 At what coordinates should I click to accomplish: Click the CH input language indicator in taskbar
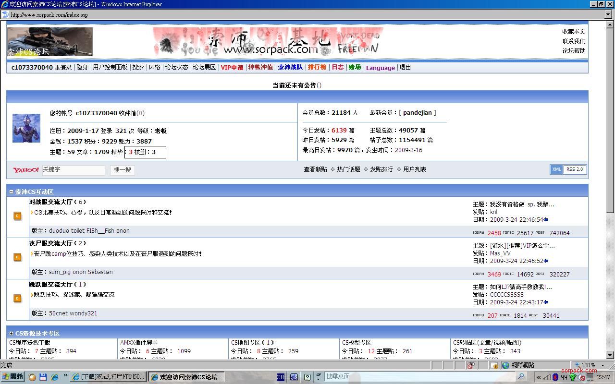click(x=281, y=377)
